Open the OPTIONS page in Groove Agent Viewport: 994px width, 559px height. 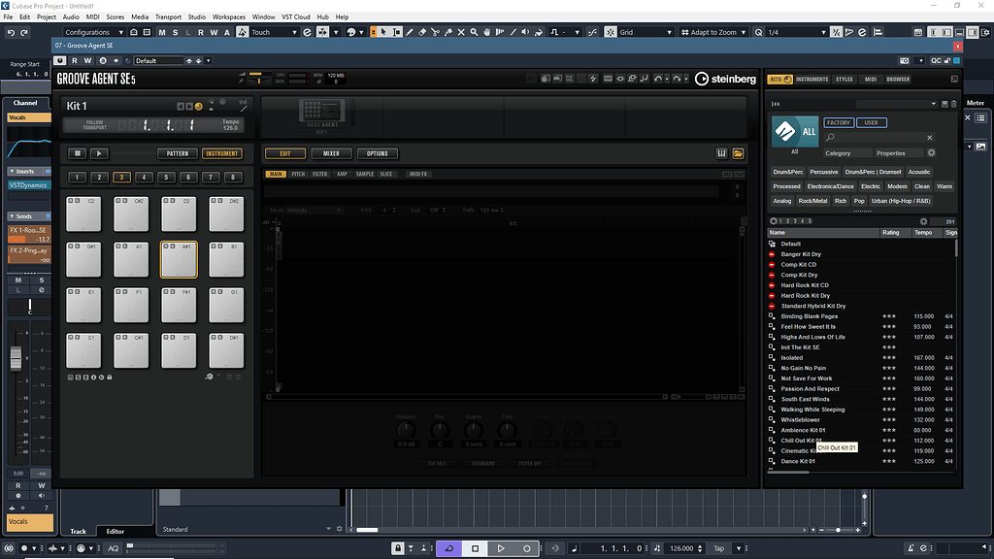[x=377, y=152]
